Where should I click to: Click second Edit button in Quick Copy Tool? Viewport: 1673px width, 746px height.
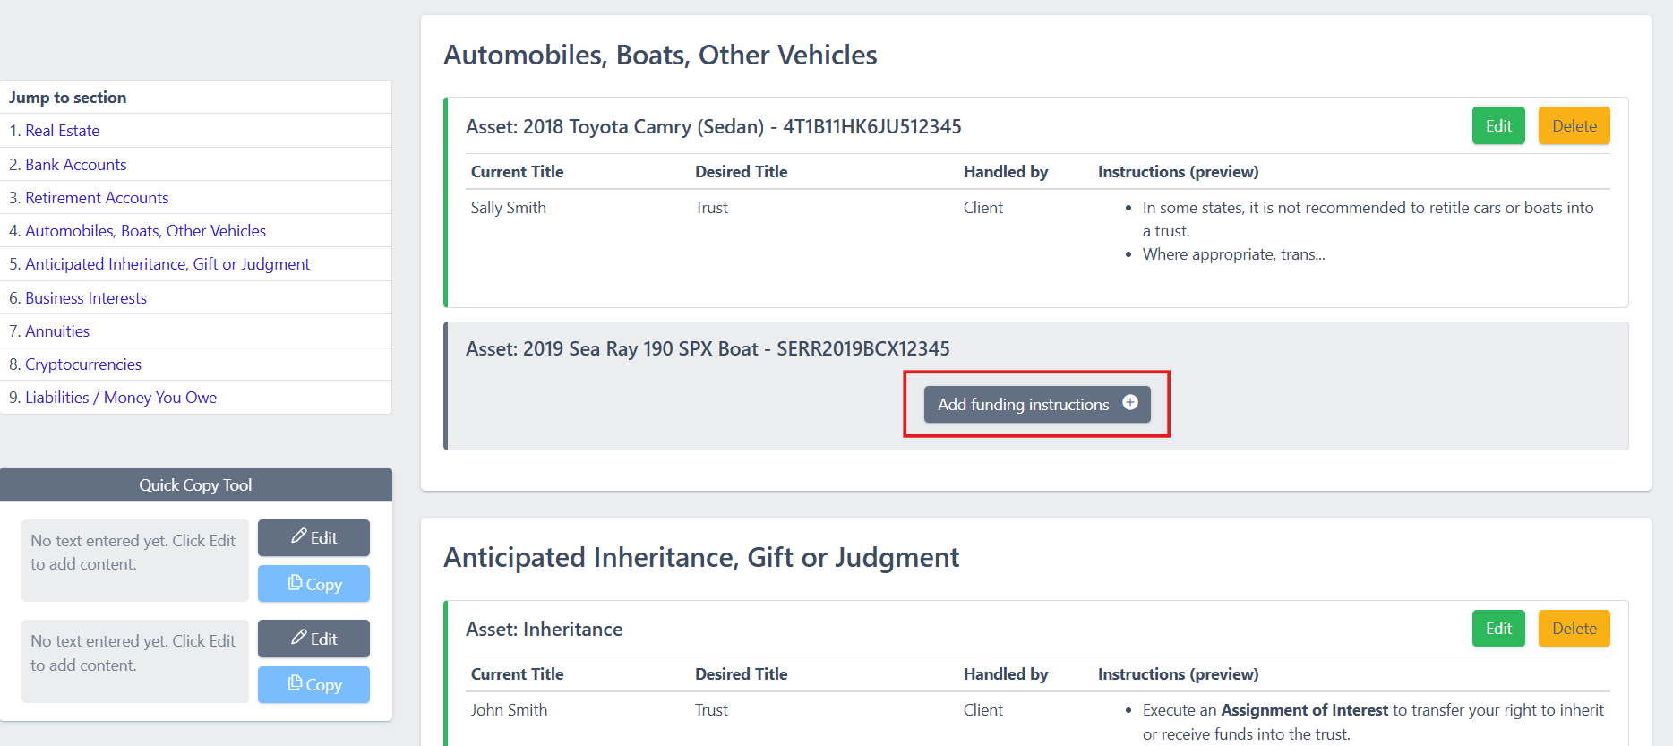click(x=313, y=639)
